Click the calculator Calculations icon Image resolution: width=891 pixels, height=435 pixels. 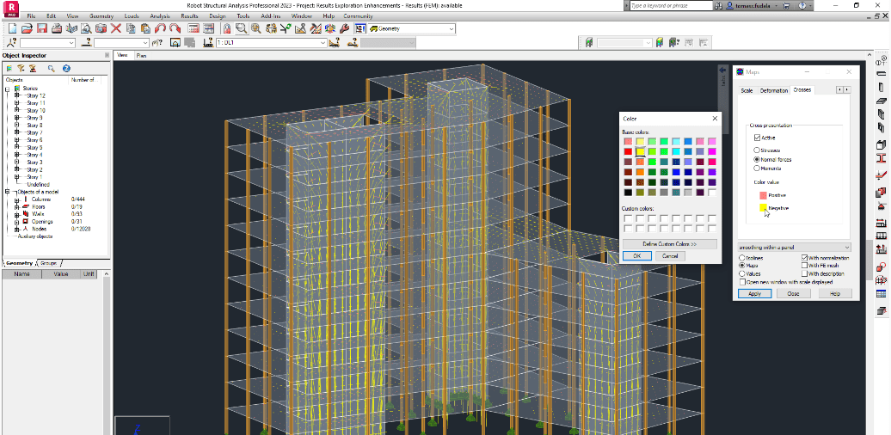point(194,29)
